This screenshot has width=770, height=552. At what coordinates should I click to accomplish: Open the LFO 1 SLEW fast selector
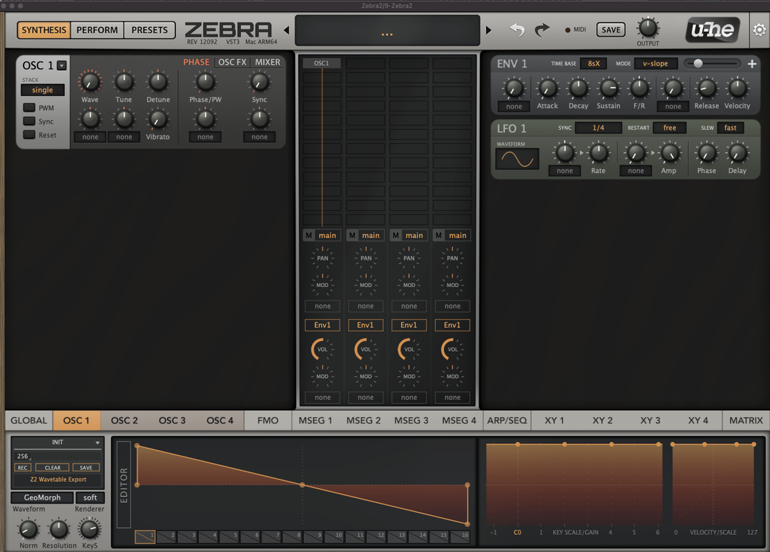click(730, 128)
